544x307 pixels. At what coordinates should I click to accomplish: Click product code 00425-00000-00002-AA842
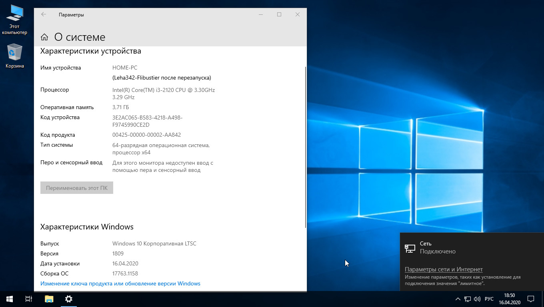pos(146,135)
